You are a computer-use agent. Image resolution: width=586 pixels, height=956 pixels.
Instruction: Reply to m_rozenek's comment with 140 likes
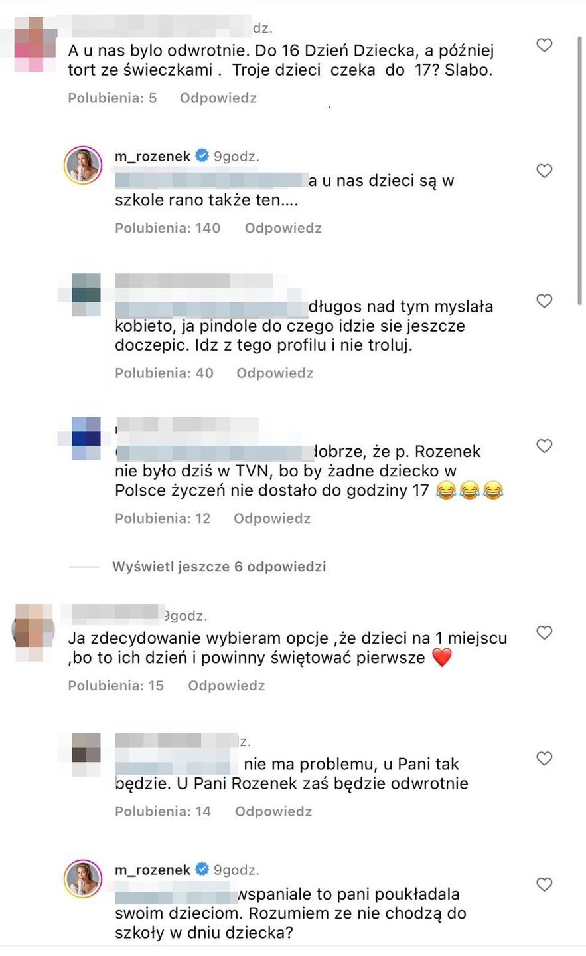pos(283,228)
